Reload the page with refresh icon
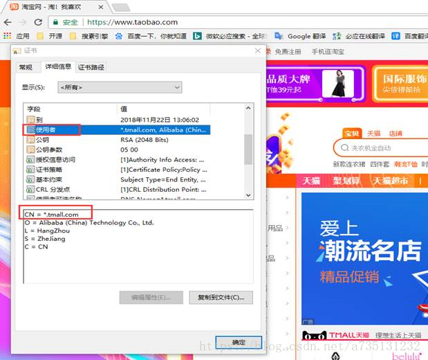 click(38, 22)
